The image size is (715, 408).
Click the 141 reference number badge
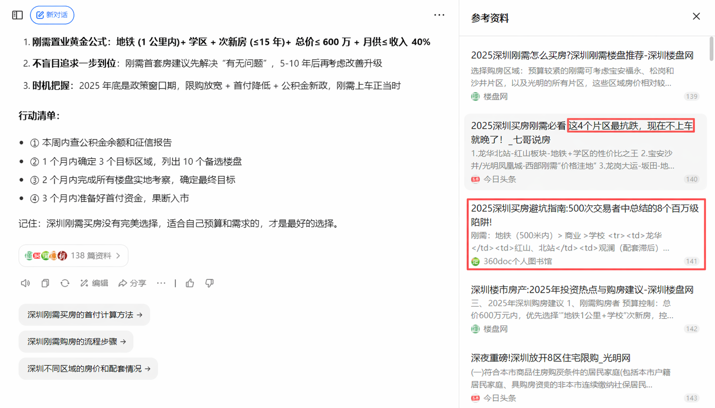click(x=691, y=261)
